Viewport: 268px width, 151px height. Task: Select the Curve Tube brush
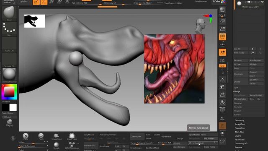pos(72,136)
